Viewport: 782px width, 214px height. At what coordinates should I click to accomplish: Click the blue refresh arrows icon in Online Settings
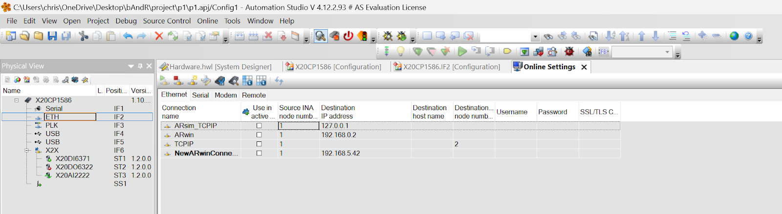coord(279,81)
